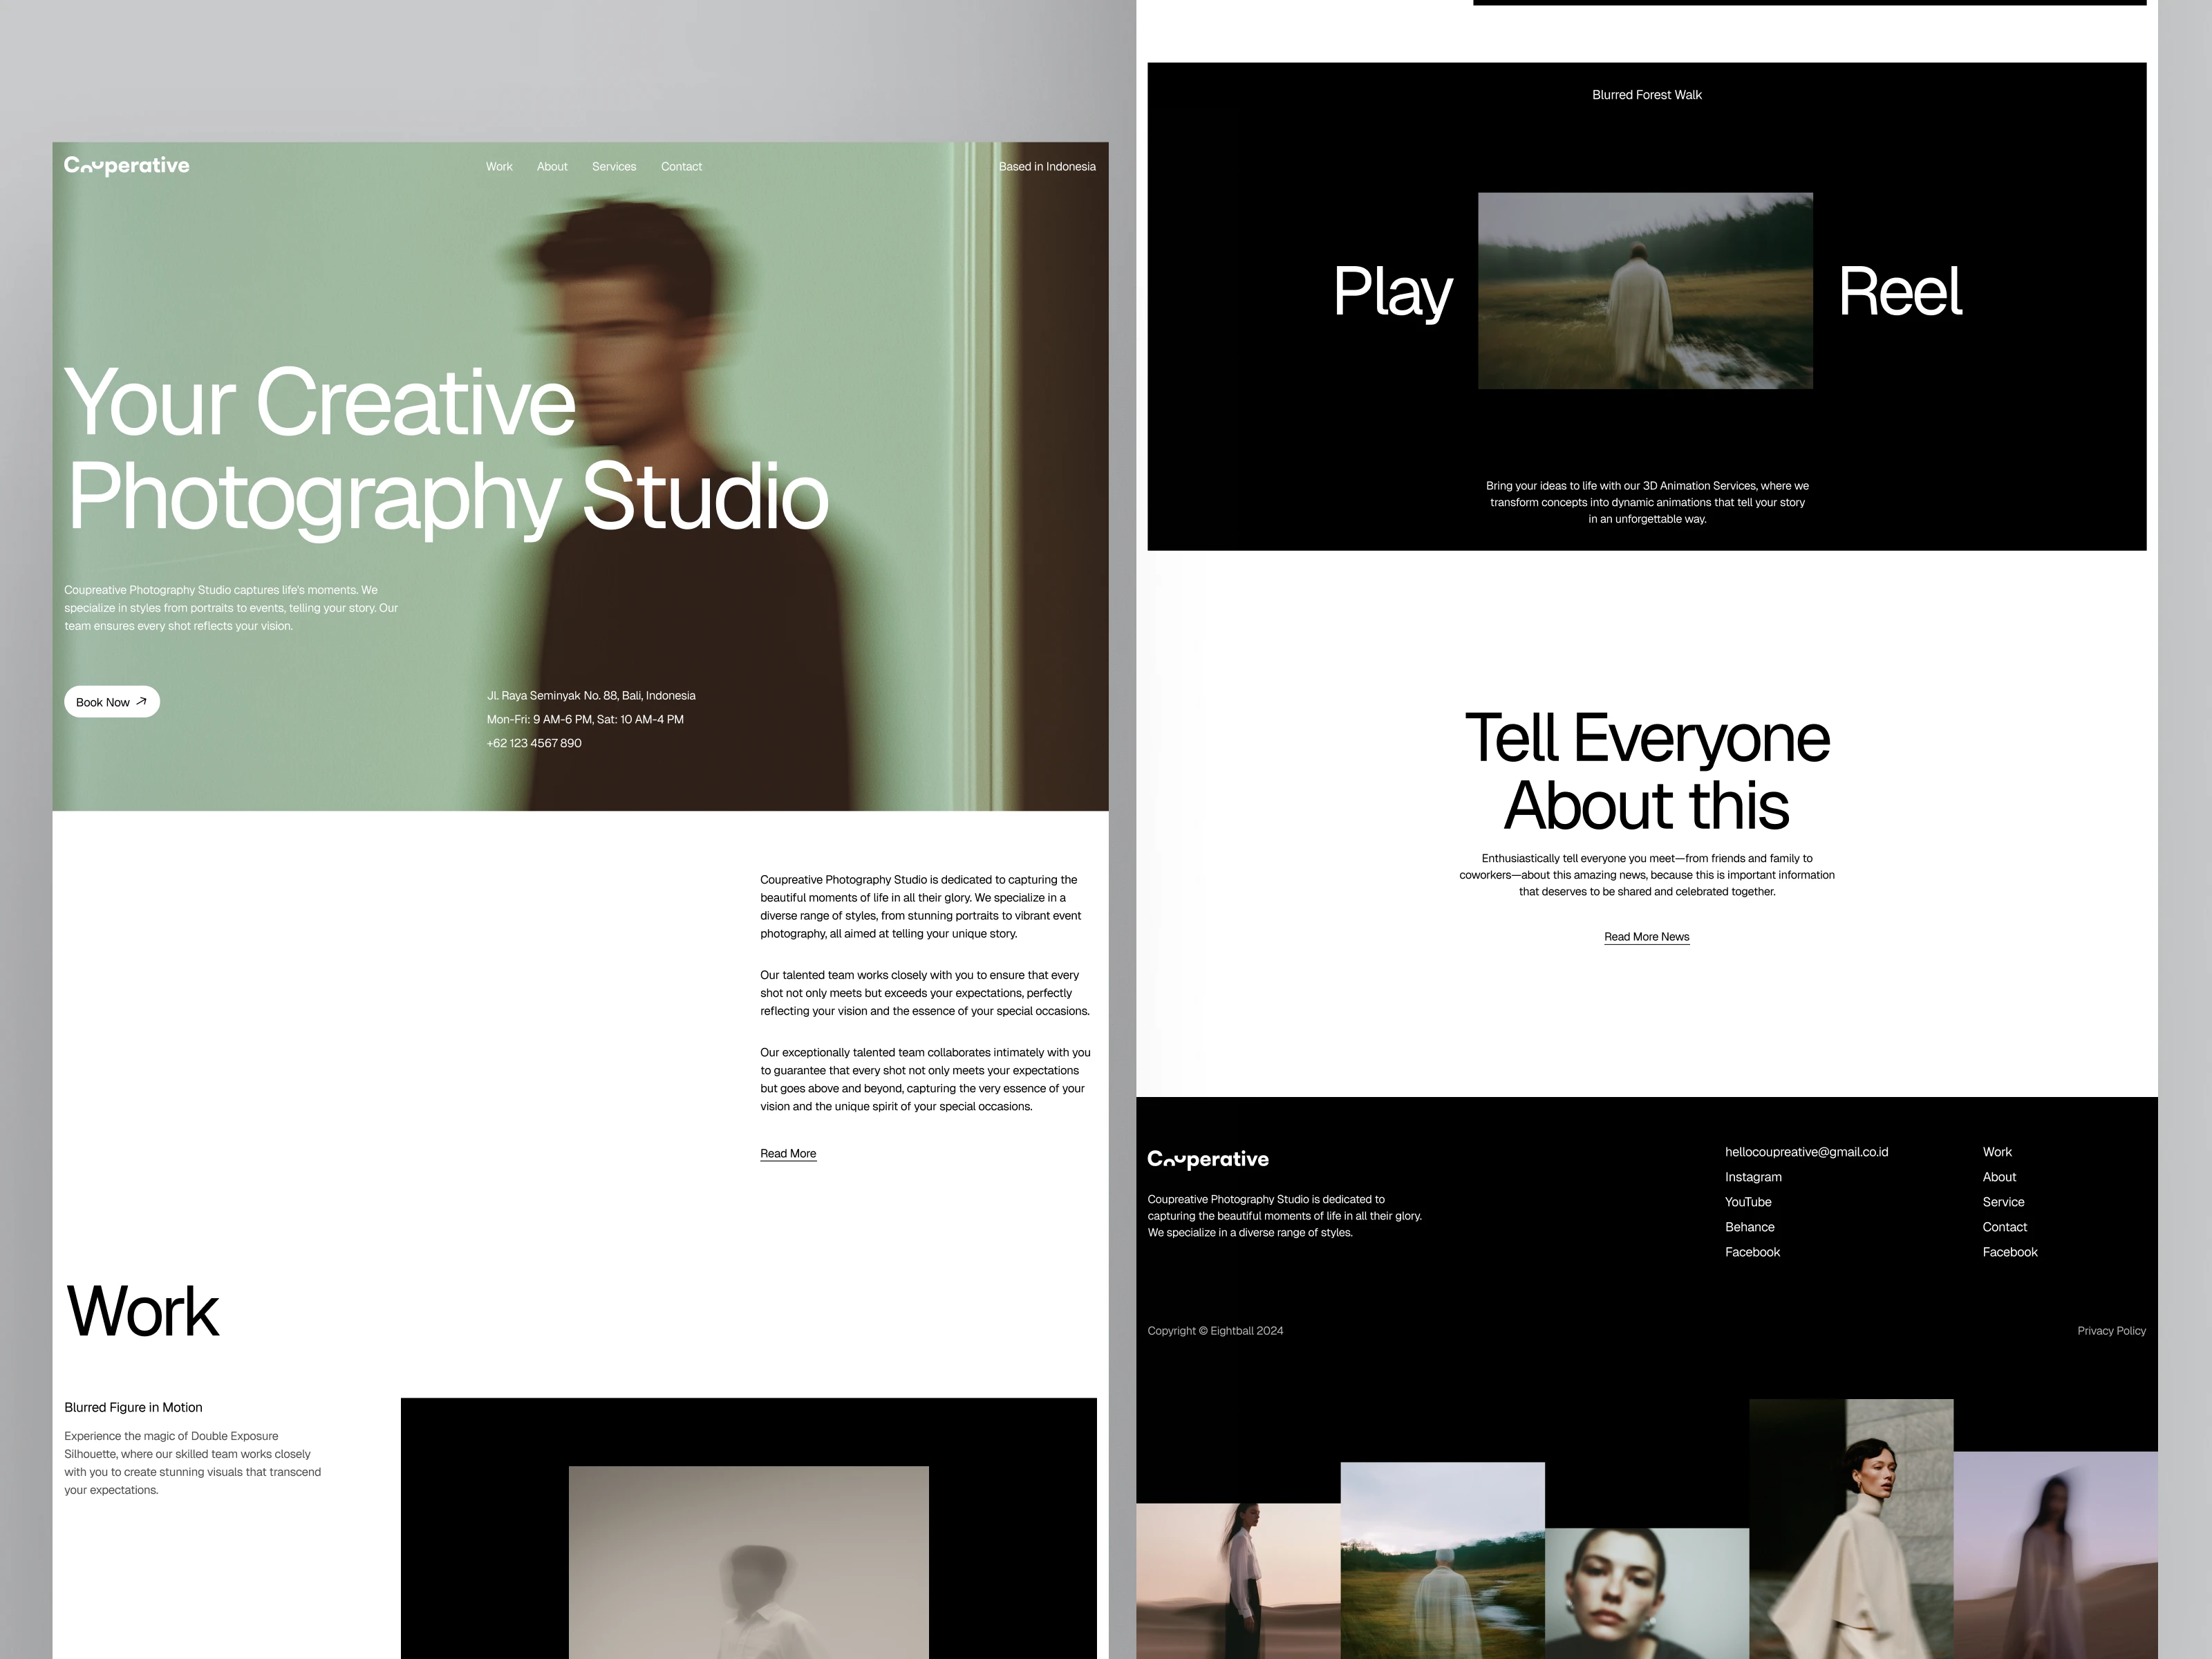Play the reel forest walk video thumbnail
This screenshot has height=1659, width=2212.
[1645, 291]
